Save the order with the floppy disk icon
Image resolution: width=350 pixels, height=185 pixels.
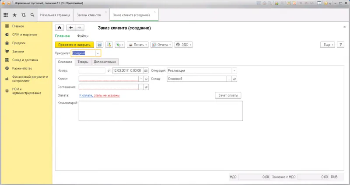[99, 45]
